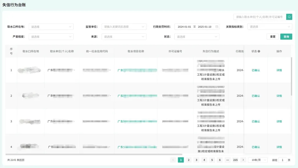Click the 工程2计量设施1检定或 description in row 2
The width and height of the screenshot is (298, 168).
[x=211, y=100]
